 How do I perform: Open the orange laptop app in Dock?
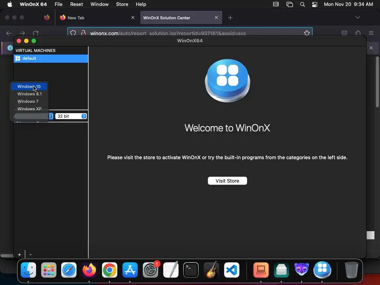261,270
